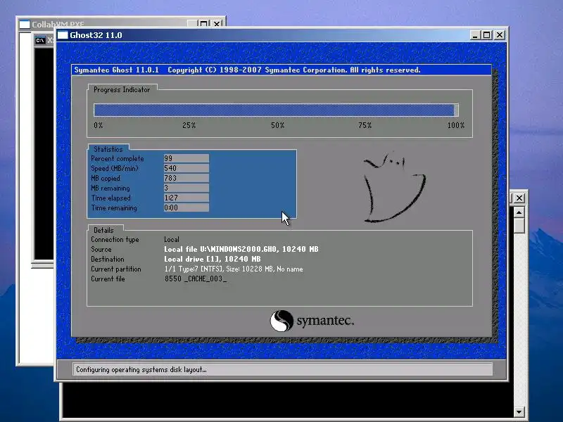Click the Symantec logo
The width and height of the screenshot is (563, 422).
[312, 321]
